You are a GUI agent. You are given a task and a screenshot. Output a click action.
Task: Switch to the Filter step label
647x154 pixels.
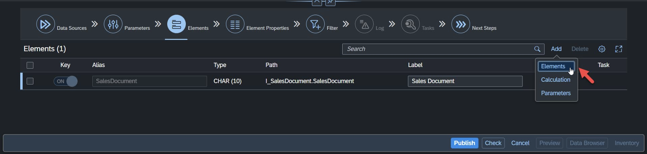(x=332, y=28)
